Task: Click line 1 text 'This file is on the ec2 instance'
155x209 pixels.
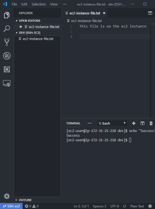Action: (113, 26)
